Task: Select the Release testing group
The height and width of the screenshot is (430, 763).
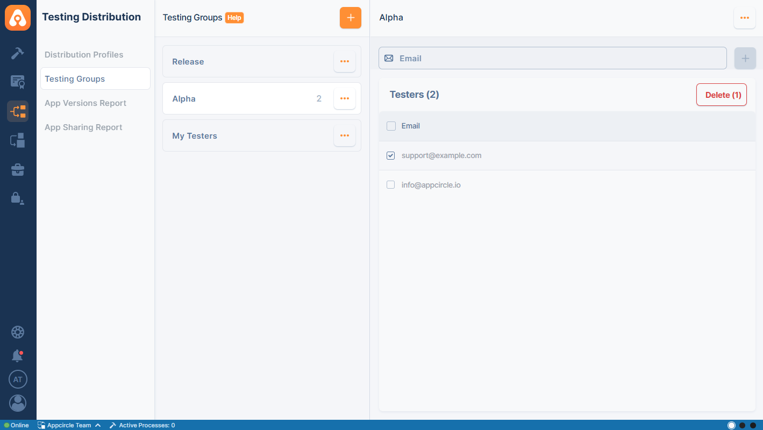Action: 262,61
